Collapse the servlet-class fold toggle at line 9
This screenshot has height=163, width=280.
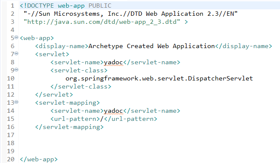17,70
